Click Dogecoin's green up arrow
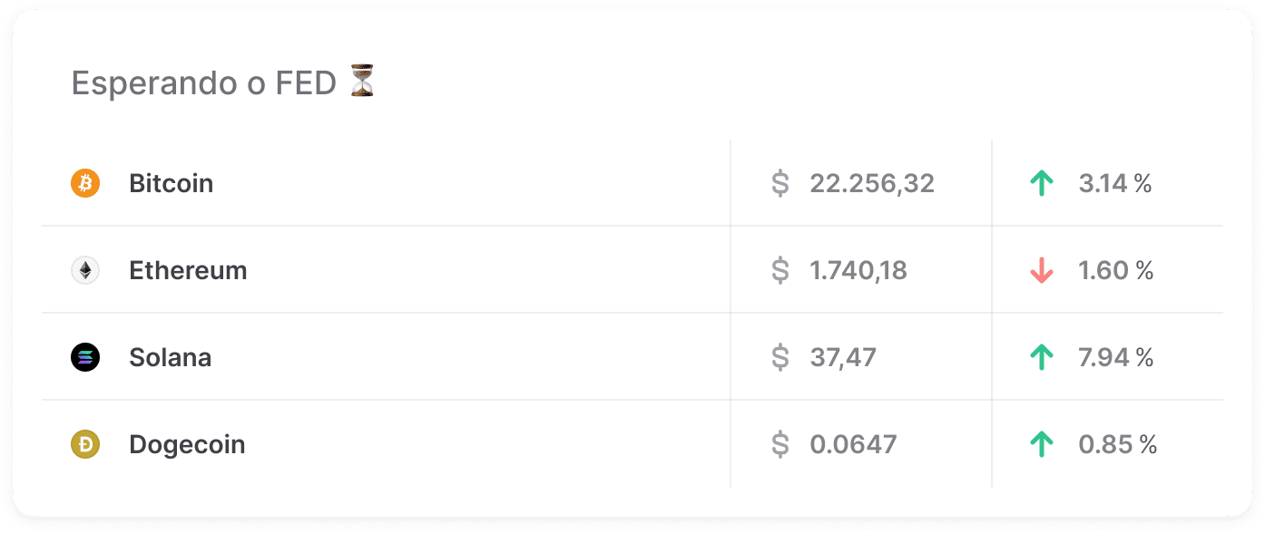The width and height of the screenshot is (1265, 533). pyautogui.click(x=1042, y=445)
